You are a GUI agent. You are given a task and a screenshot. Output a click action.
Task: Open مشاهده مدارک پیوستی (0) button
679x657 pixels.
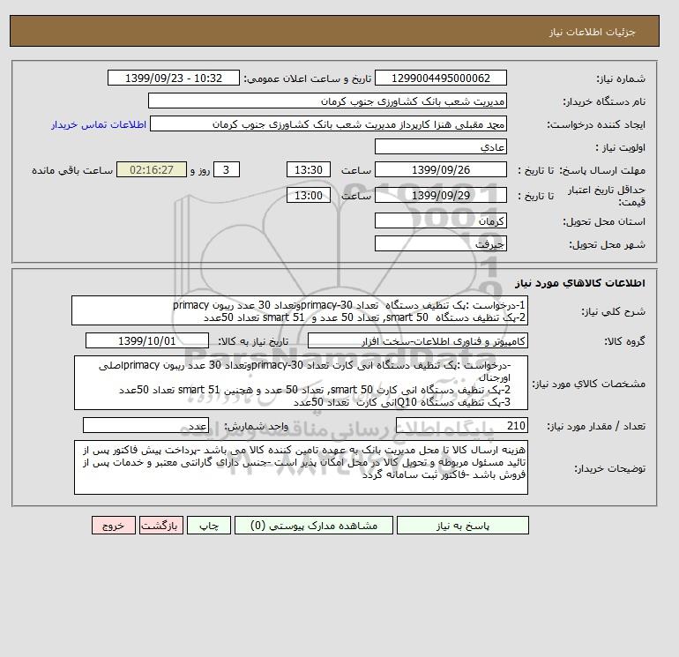coord(314,526)
